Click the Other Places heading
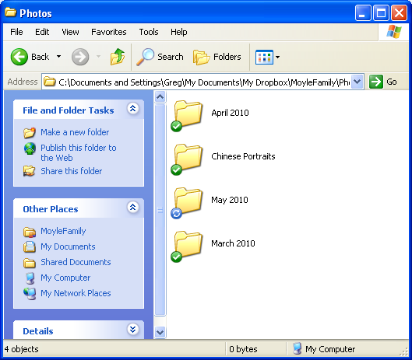Image resolution: width=412 pixels, height=360 pixels. (51, 209)
